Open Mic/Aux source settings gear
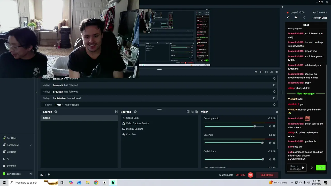The width and height of the screenshot is (331, 186). point(274,143)
